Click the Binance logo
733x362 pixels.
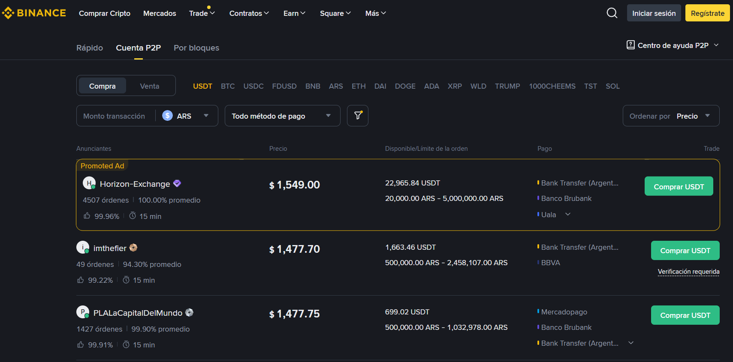pyautogui.click(x=34, y=13)
